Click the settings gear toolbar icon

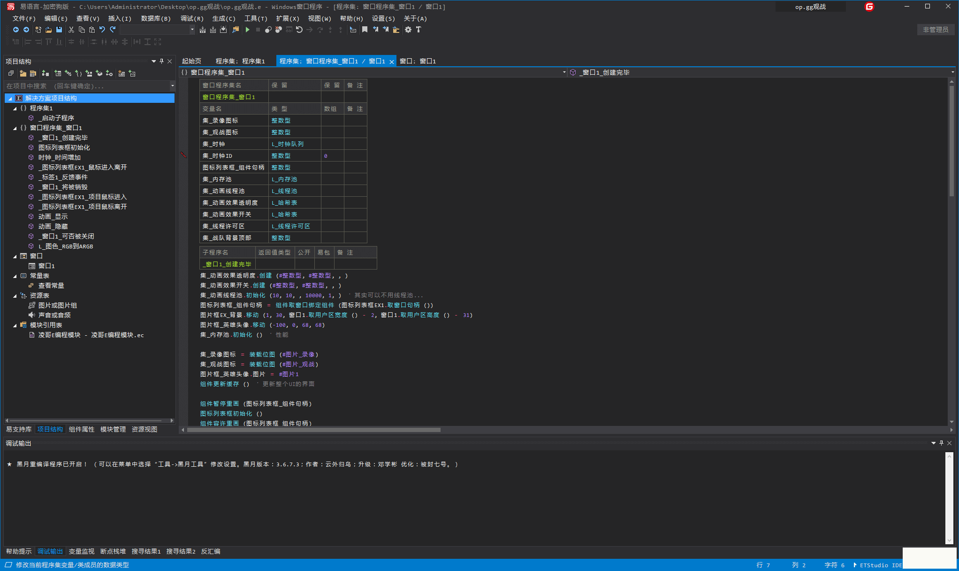tap(408, 30)
